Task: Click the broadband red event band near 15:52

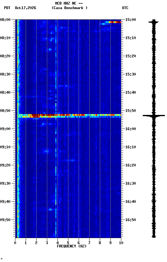Action: 70,115
